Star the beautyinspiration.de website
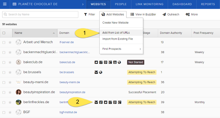Viewport: 220px width, 118px height. (10, 92)
